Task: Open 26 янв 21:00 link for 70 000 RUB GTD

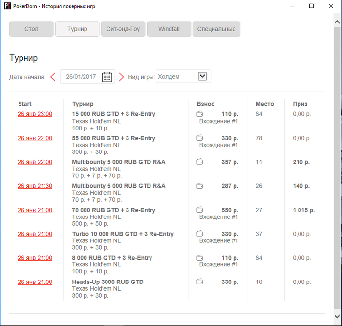Action: point(35,210)
